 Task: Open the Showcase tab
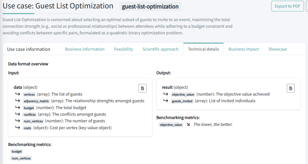point(278,49)
